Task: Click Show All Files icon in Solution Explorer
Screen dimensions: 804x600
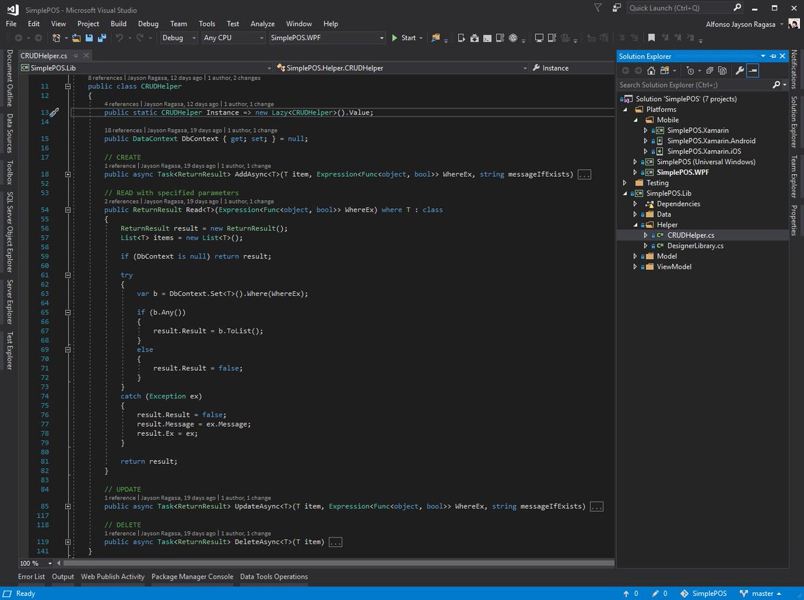Action: 722,70
